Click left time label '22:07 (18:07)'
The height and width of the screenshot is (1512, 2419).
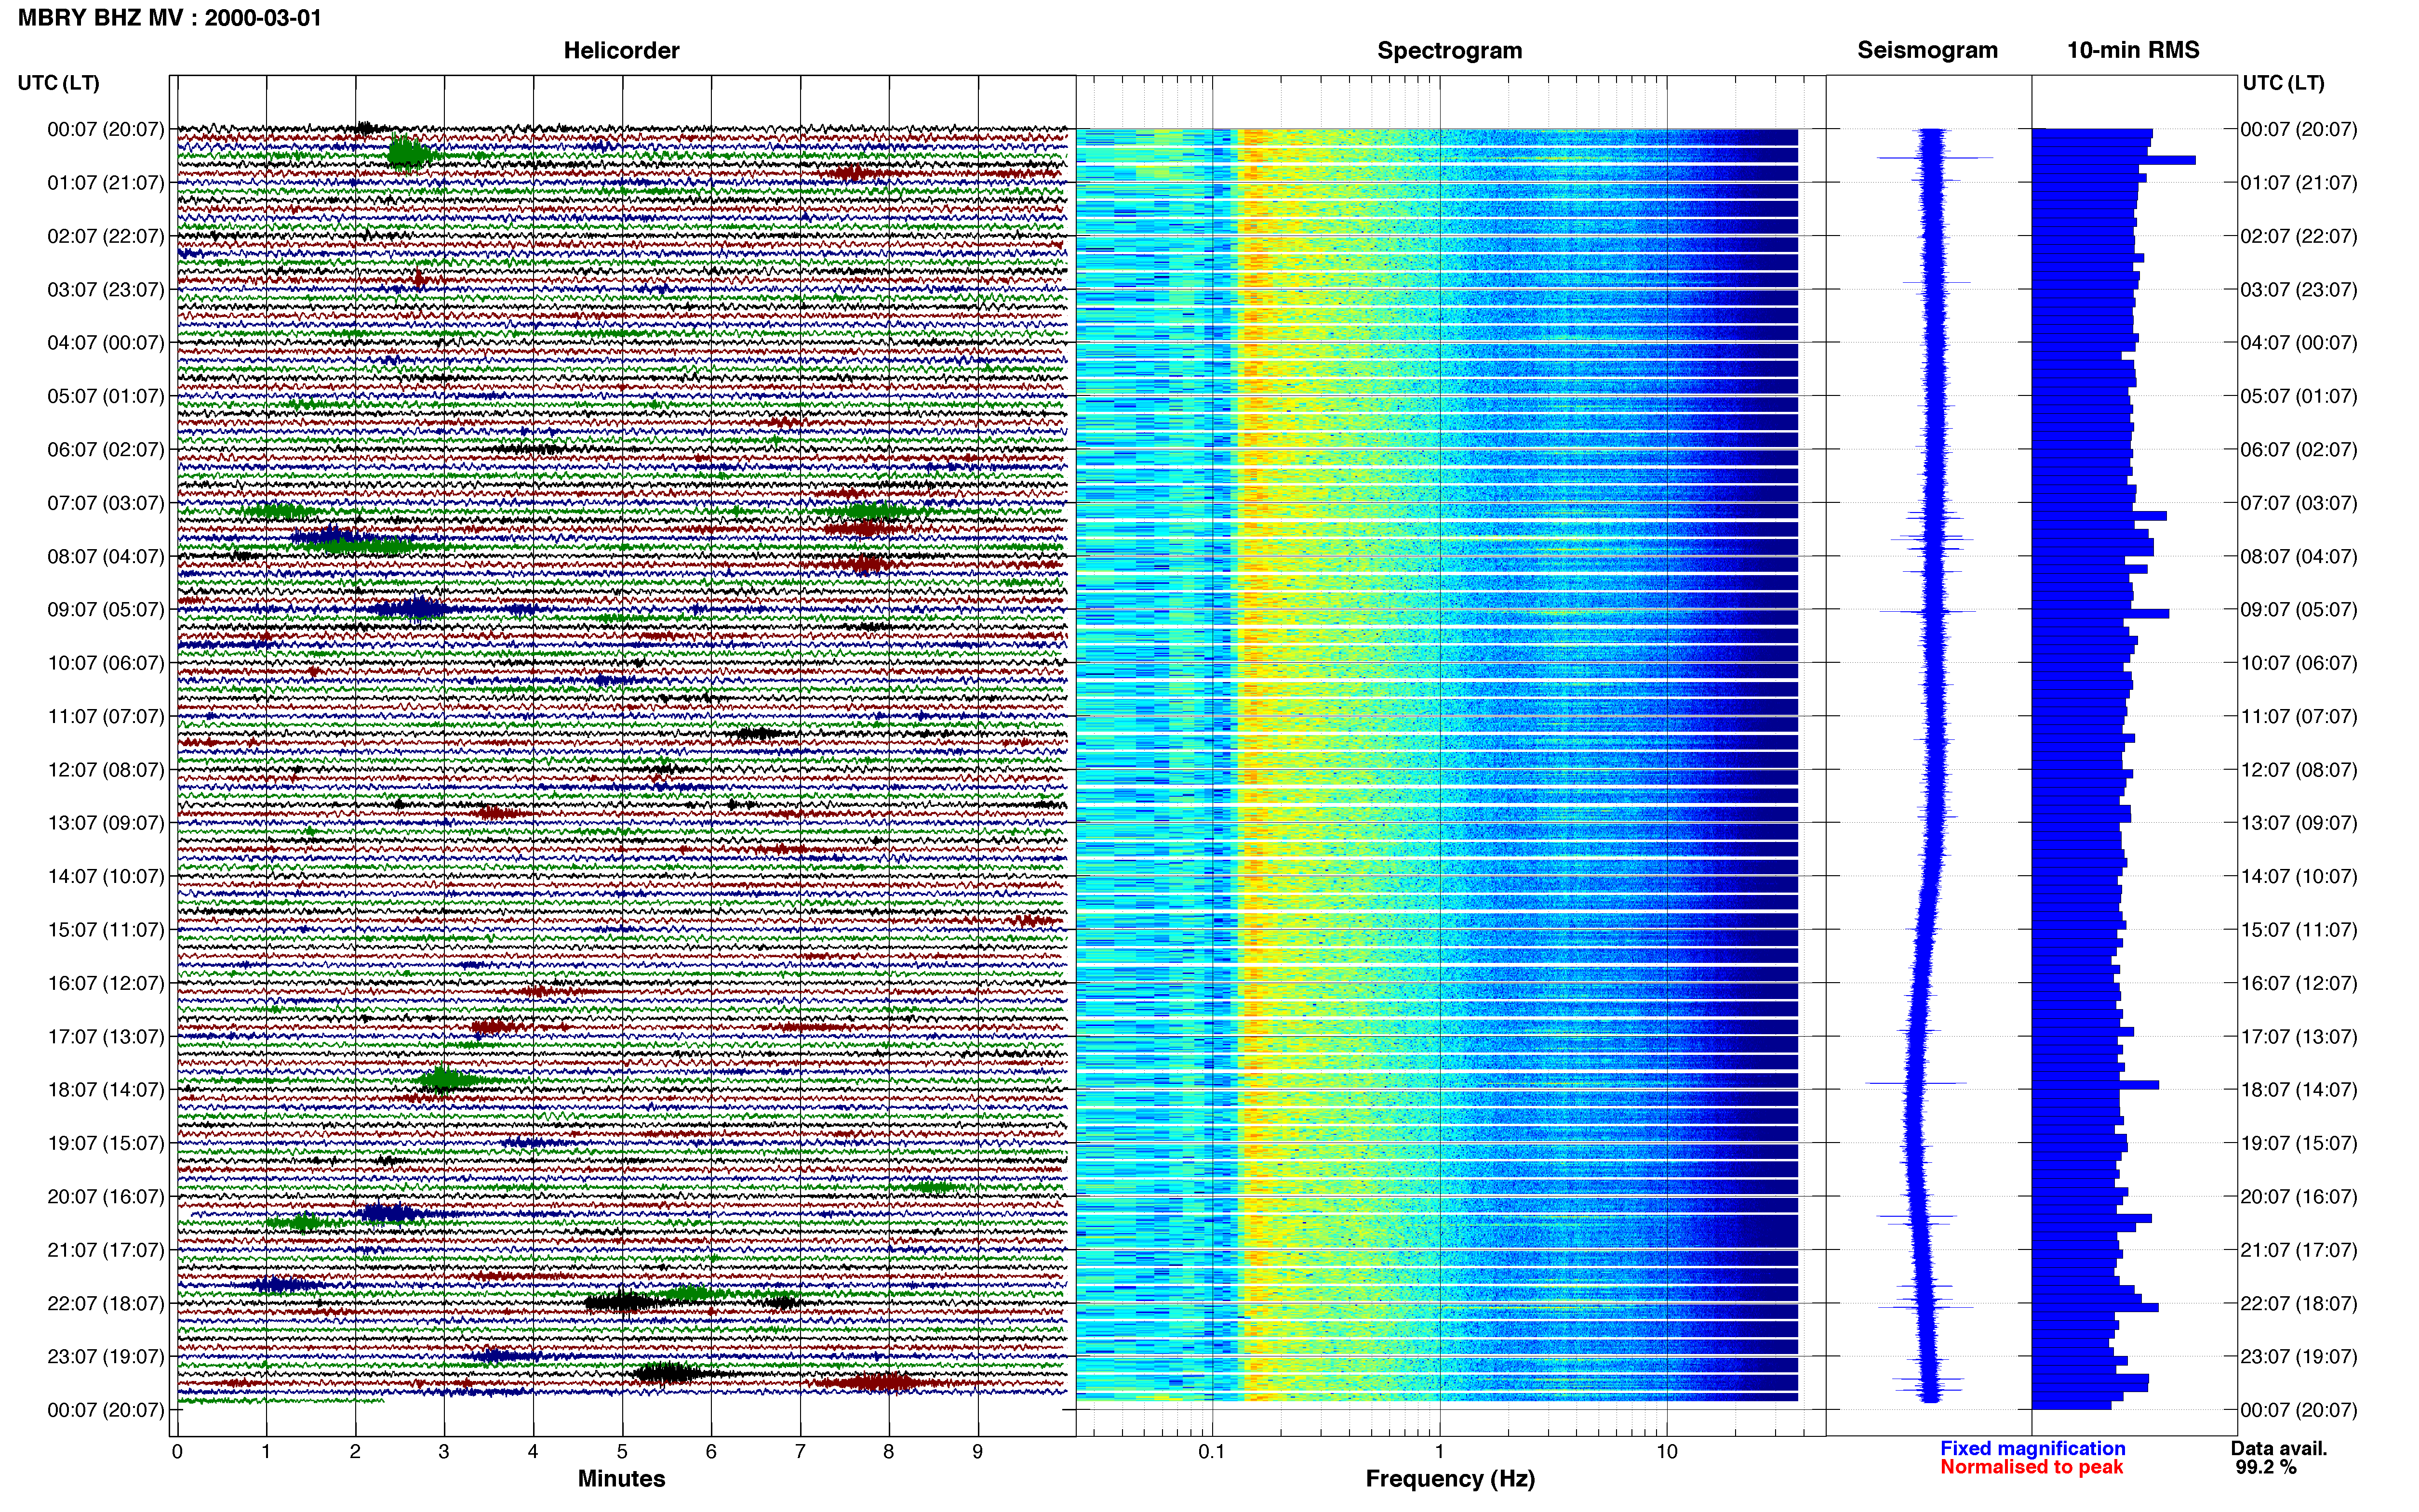click(106, 1303)
